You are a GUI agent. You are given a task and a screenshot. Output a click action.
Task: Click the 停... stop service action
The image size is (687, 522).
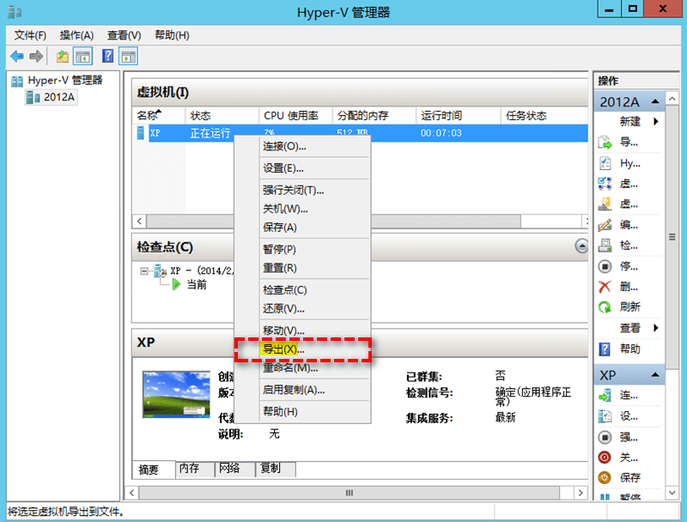[629, 266]
